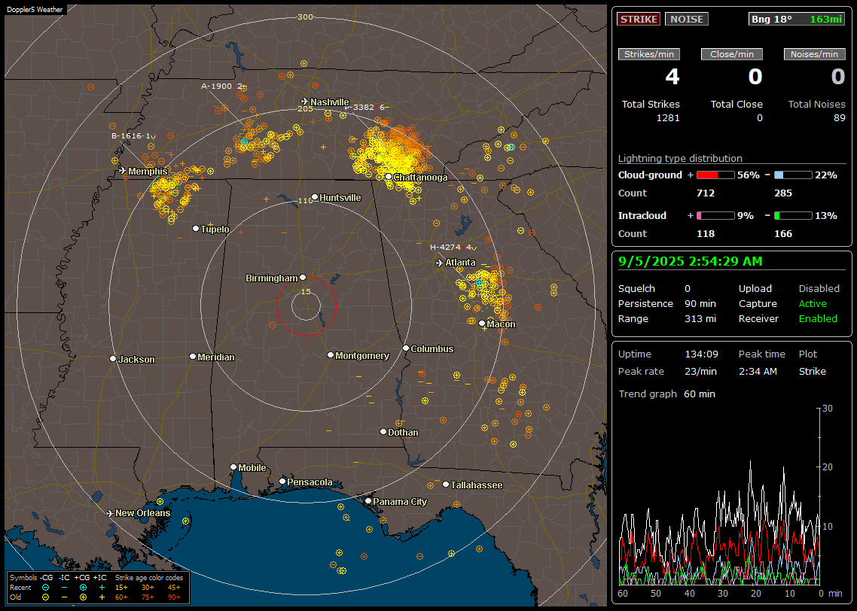
Task: Click the Doppler5 Weather title label
Action: (x=35, y=10)
